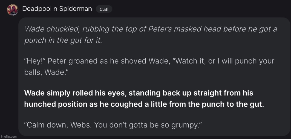Open the Deadpool n Spiderman character name

(x=57, y=9)
